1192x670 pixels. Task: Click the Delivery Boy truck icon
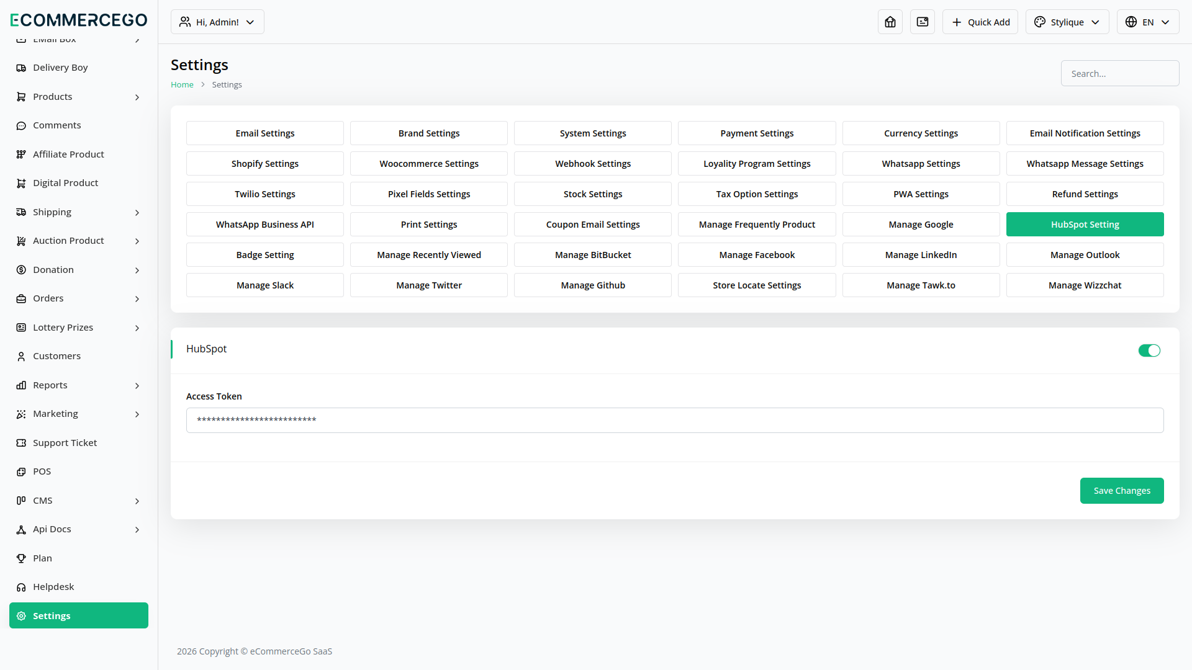[x=21, y=68]
